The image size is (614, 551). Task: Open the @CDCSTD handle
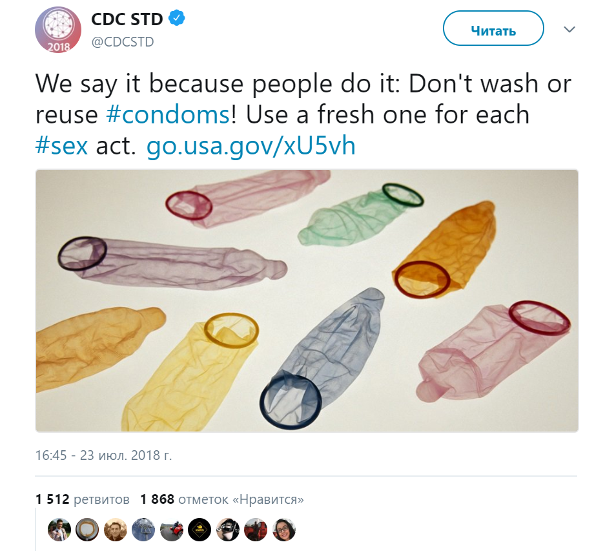[x=123, y=41]
